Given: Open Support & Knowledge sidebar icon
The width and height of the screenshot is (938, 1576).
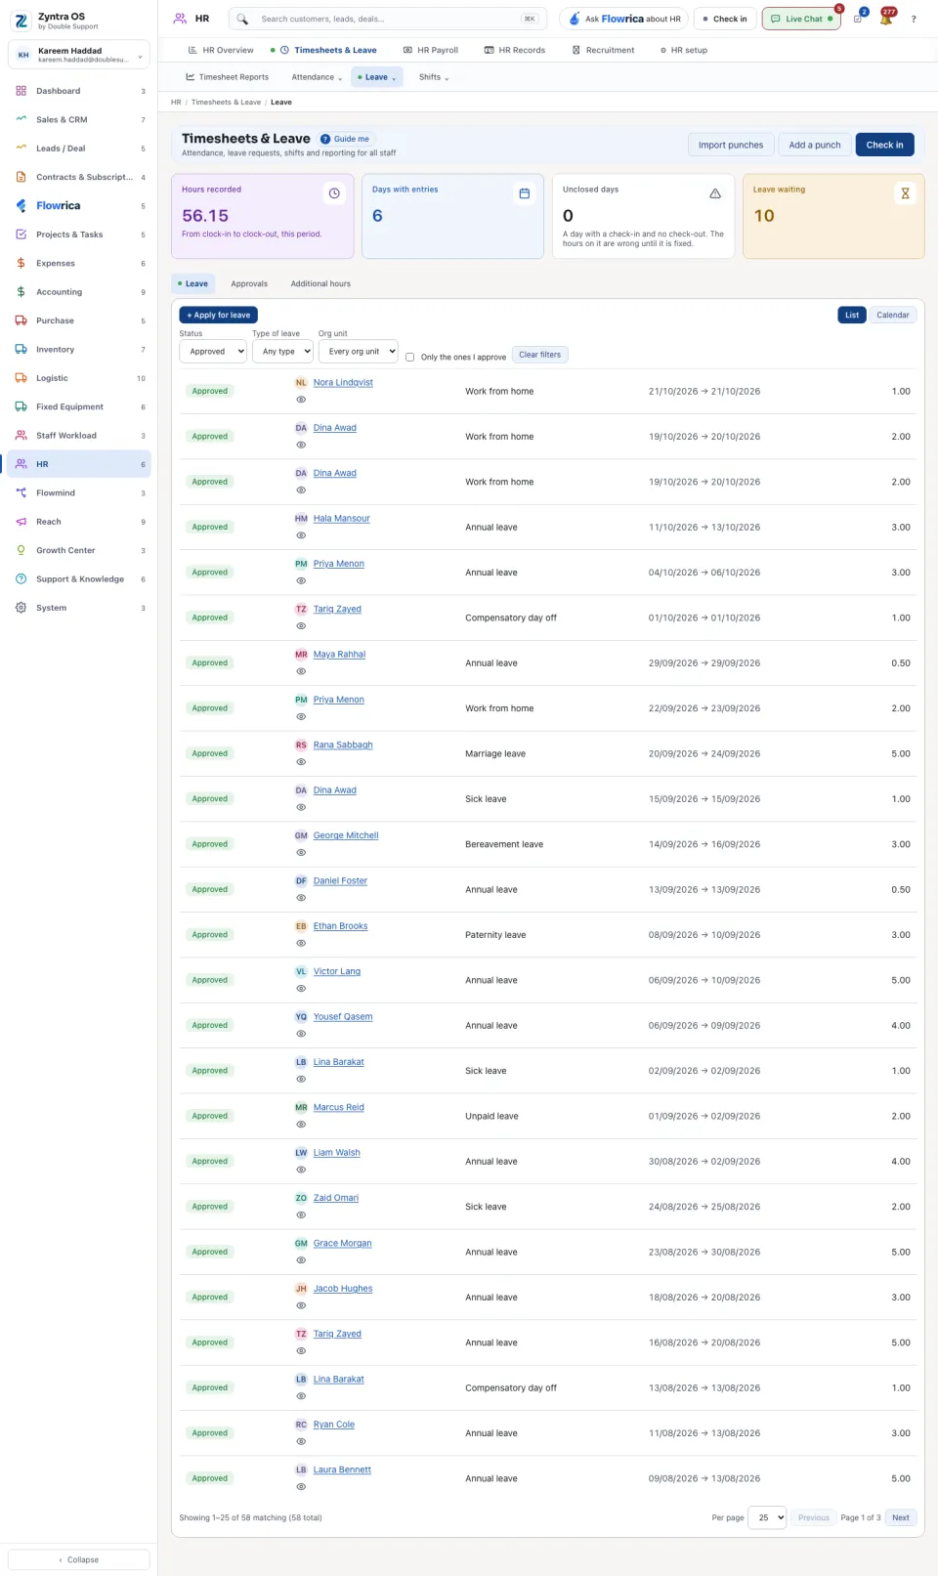Looking at the screenshot, I should pos(21,578).
